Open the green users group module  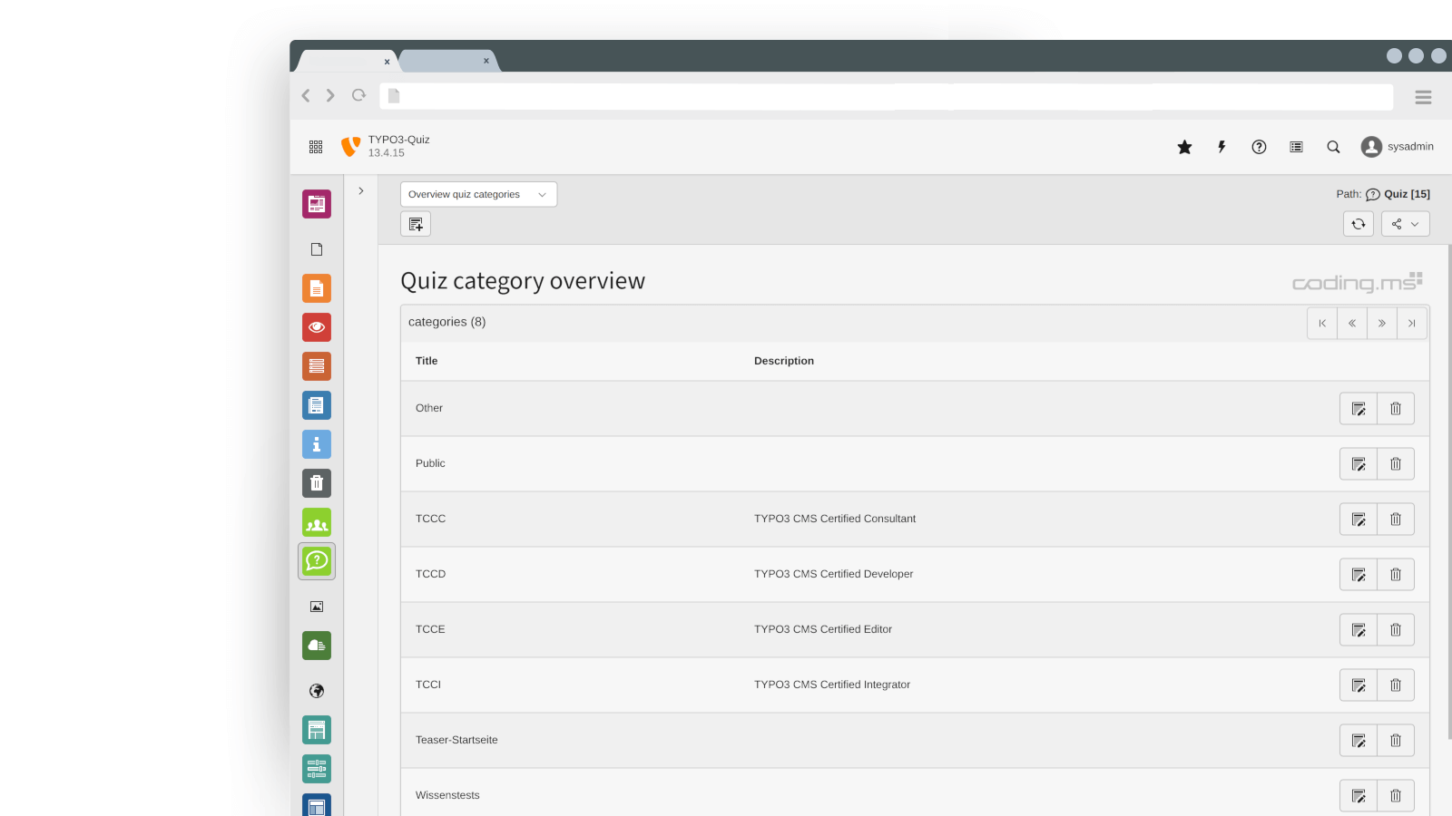pyautogui.click(x=317, y=522)
